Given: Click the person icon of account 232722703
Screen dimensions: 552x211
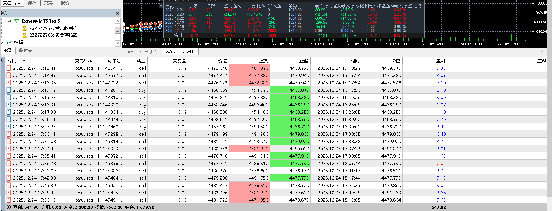Looking at the screenshot, I should [25, 35].
